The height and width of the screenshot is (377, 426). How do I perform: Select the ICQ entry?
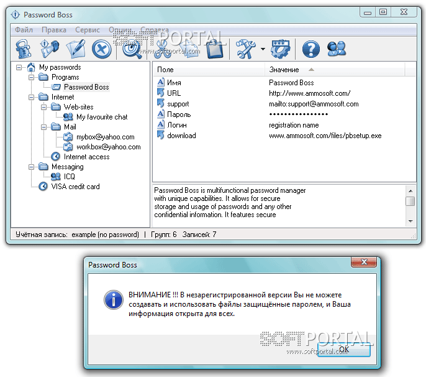tap(70, 177)
